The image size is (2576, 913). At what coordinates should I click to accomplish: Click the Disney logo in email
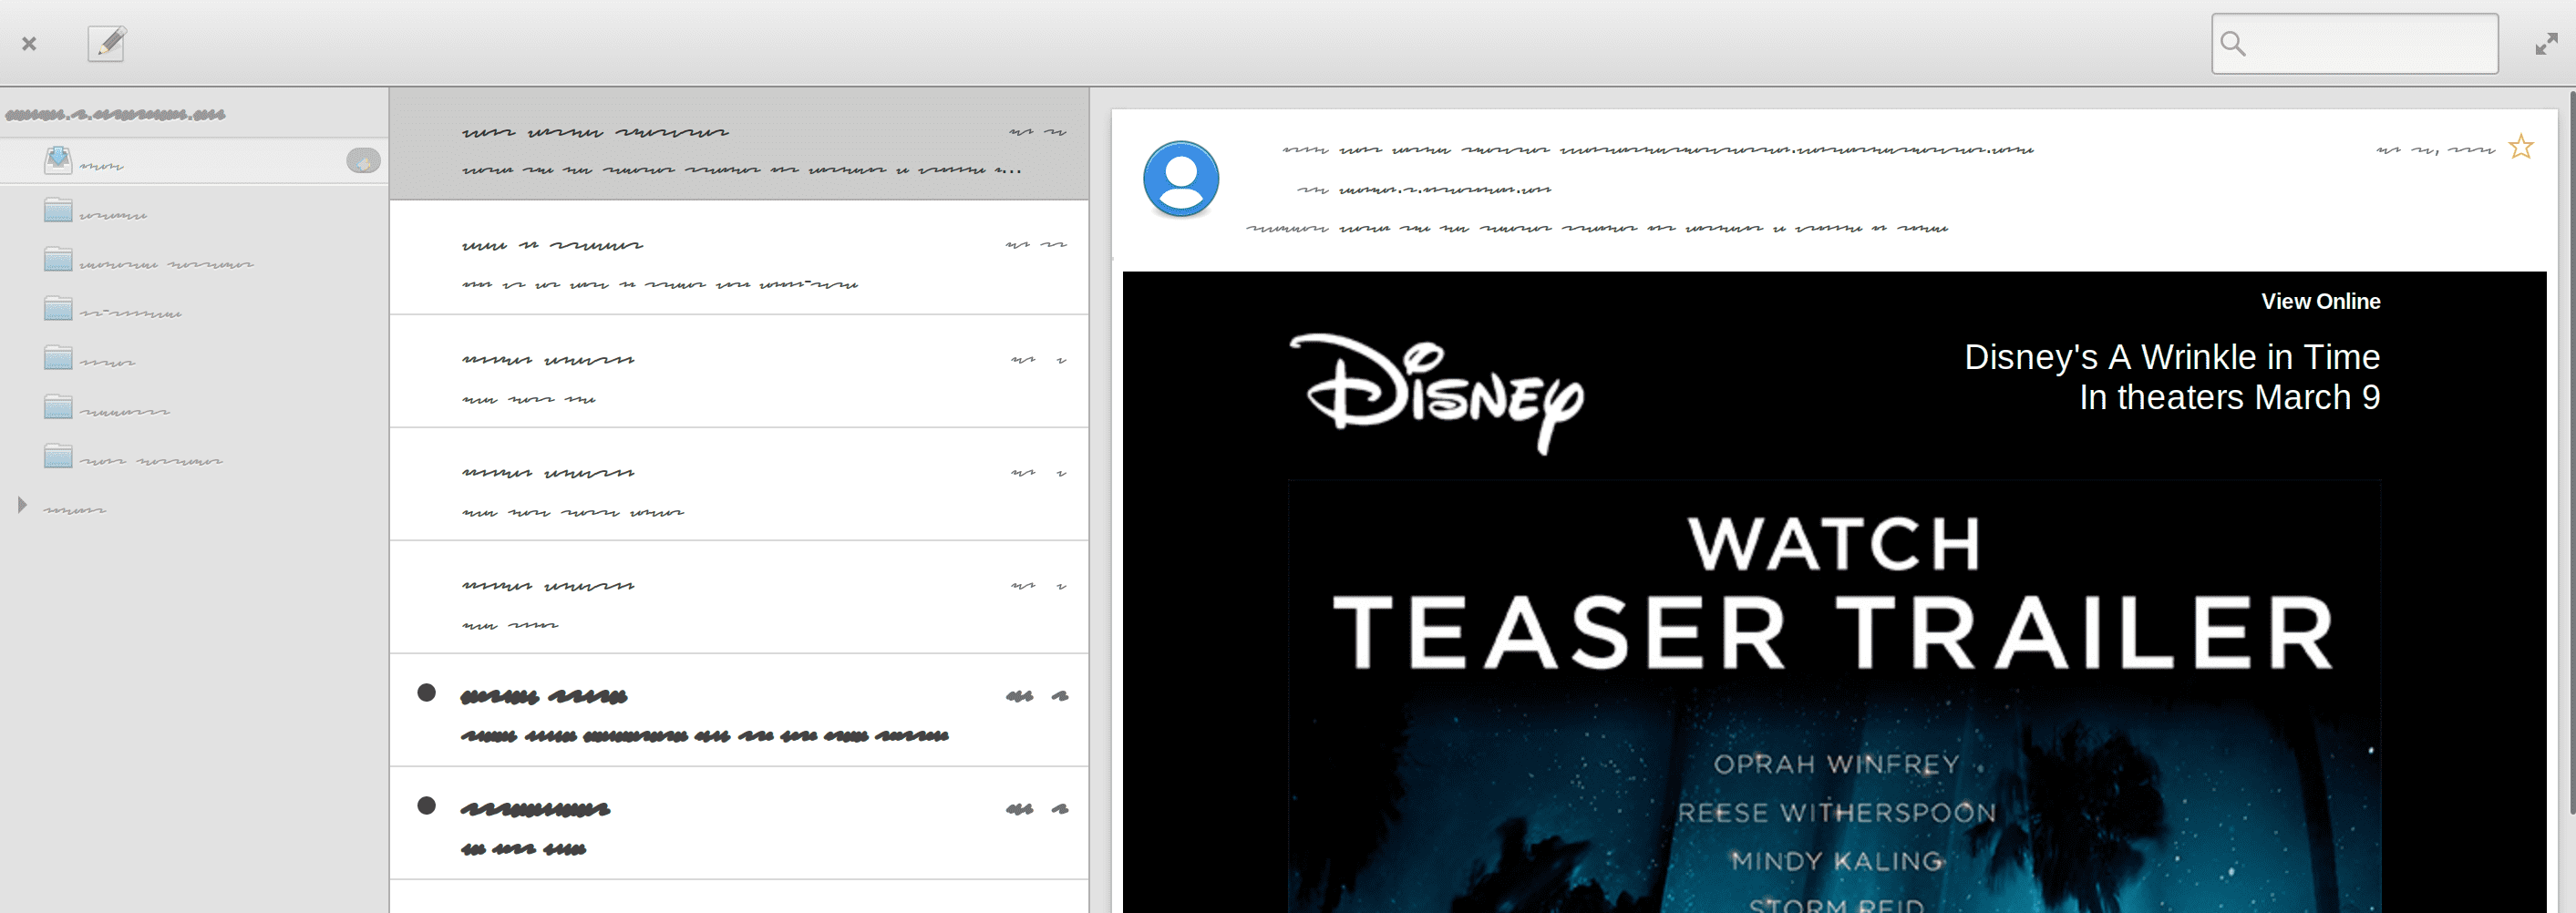[1436, 393]
